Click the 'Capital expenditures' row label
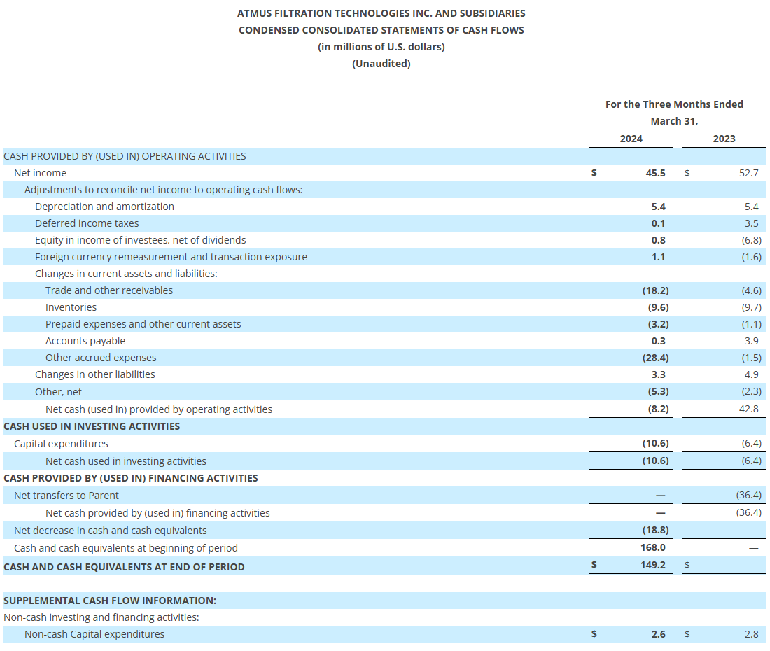 [x=61, y=444]
